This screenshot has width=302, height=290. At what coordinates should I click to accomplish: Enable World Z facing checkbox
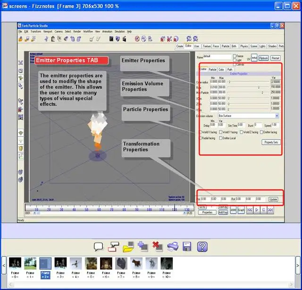(x=241, y=132)
